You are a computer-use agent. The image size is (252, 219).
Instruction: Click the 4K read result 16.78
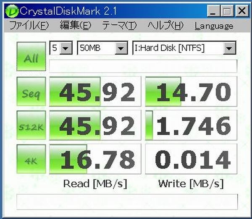point(95,159)
